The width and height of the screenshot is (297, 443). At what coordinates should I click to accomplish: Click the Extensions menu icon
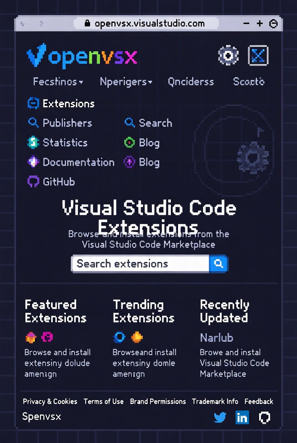tap(33, 104)
